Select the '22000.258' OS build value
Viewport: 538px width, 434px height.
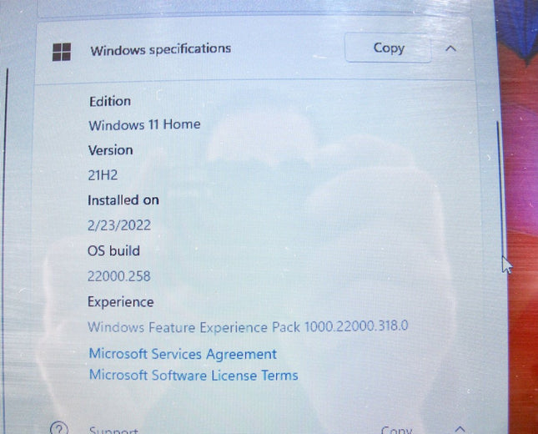(x=118, y=276)
